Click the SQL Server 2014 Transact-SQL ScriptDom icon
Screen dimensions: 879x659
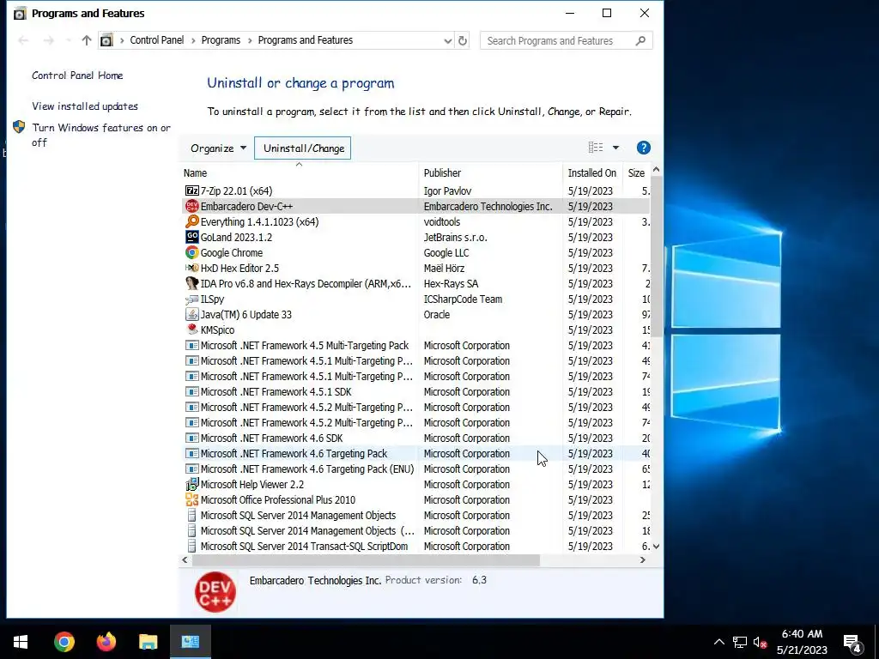pos(191,546)
